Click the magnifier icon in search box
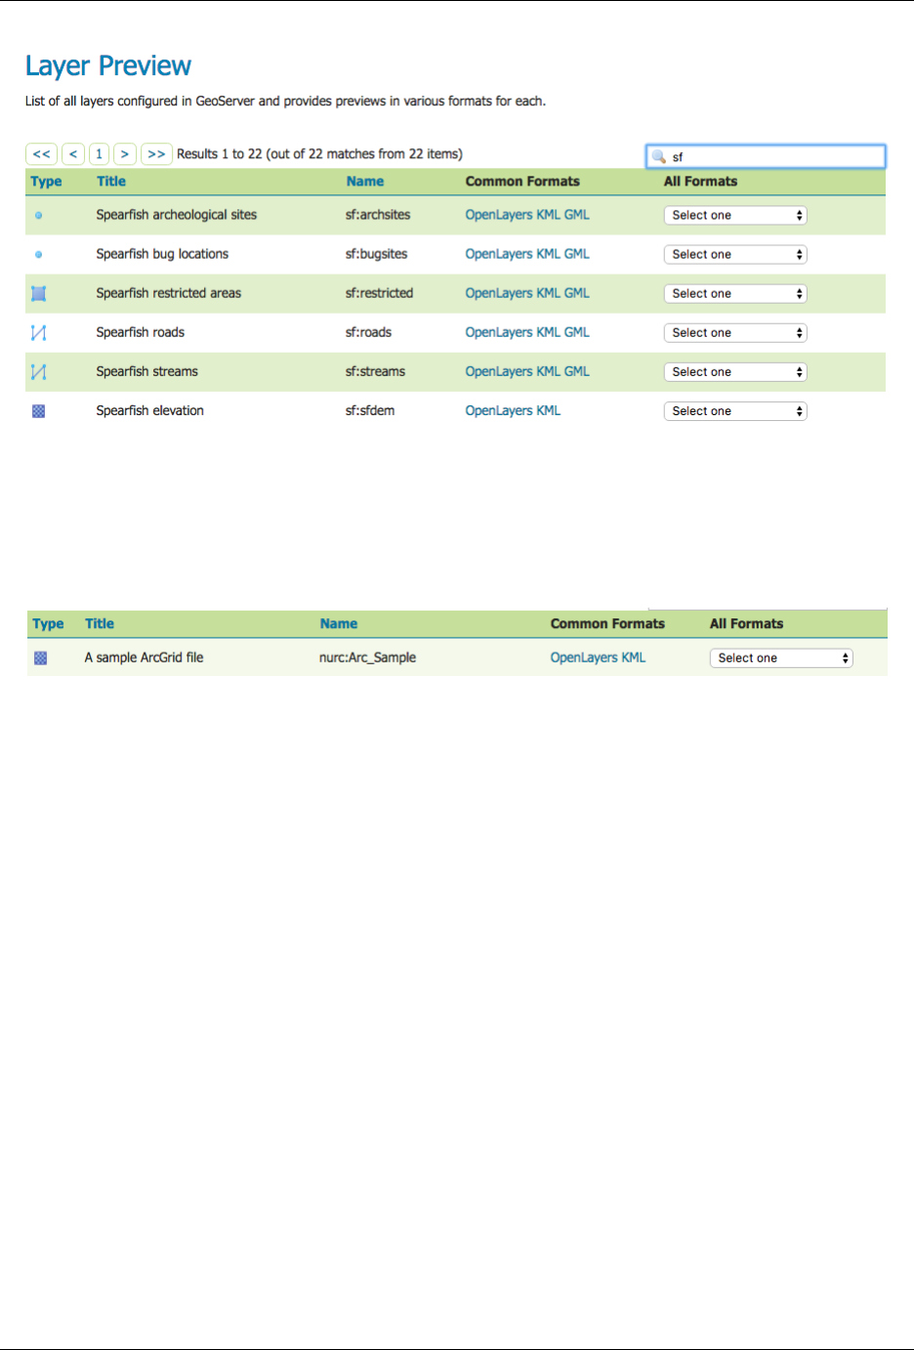 pos(659,156)
